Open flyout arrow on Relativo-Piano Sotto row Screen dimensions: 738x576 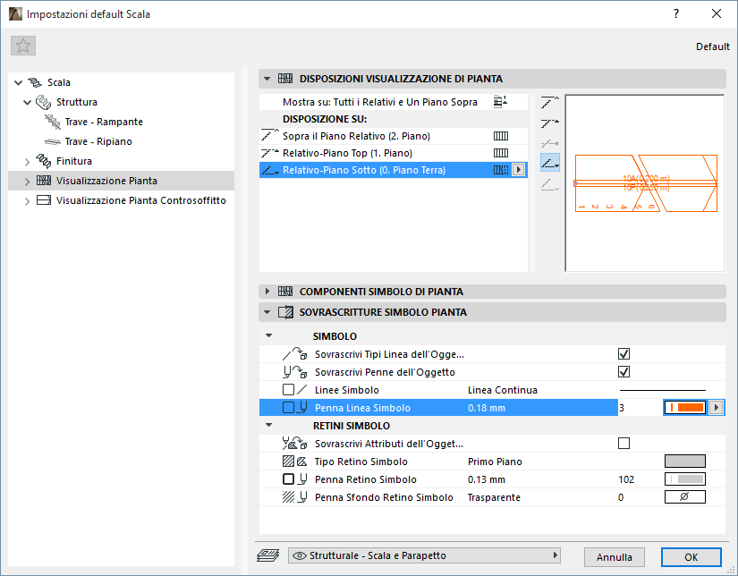[518, 170]
